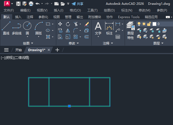Activate the Mirror tool

click(x=68, y=30)
